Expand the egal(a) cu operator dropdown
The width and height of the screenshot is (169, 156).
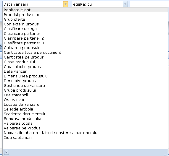coord(125,4)
